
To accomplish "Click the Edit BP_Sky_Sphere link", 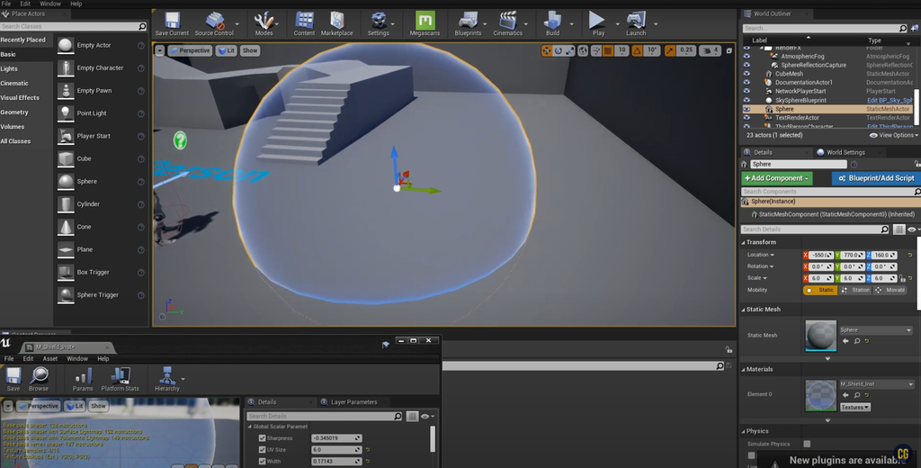I will pyautogui.click(x=890, y=100).
